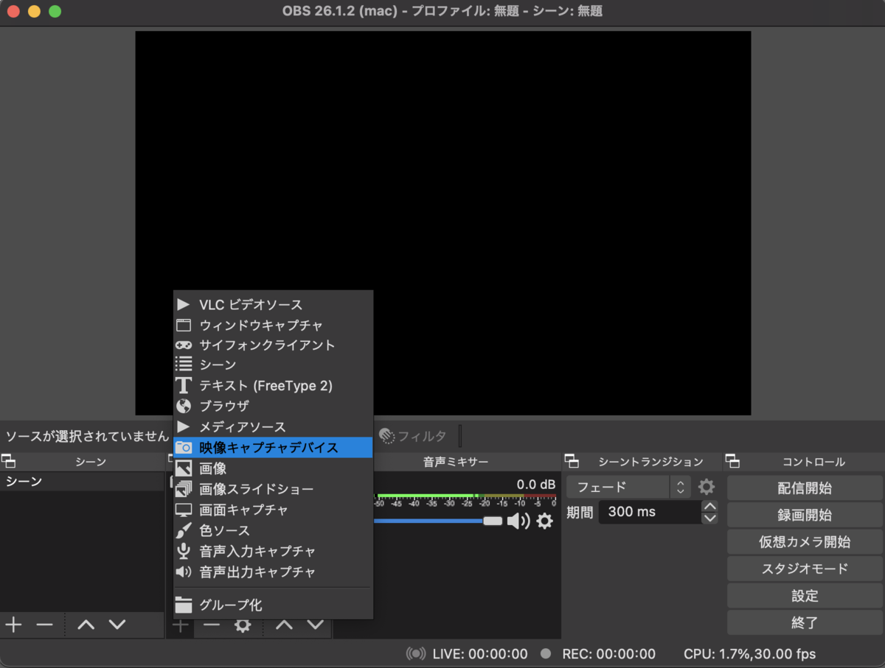Click the 音声ミキサー panel title

coord(456,462)
